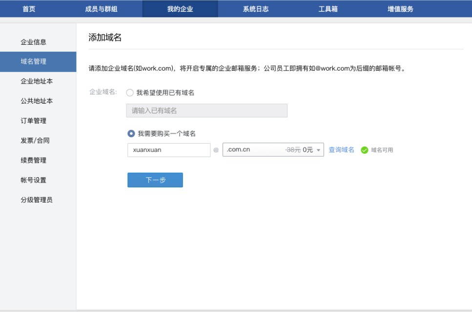Select 域名管理 in the sidebar

click(33, 62)
